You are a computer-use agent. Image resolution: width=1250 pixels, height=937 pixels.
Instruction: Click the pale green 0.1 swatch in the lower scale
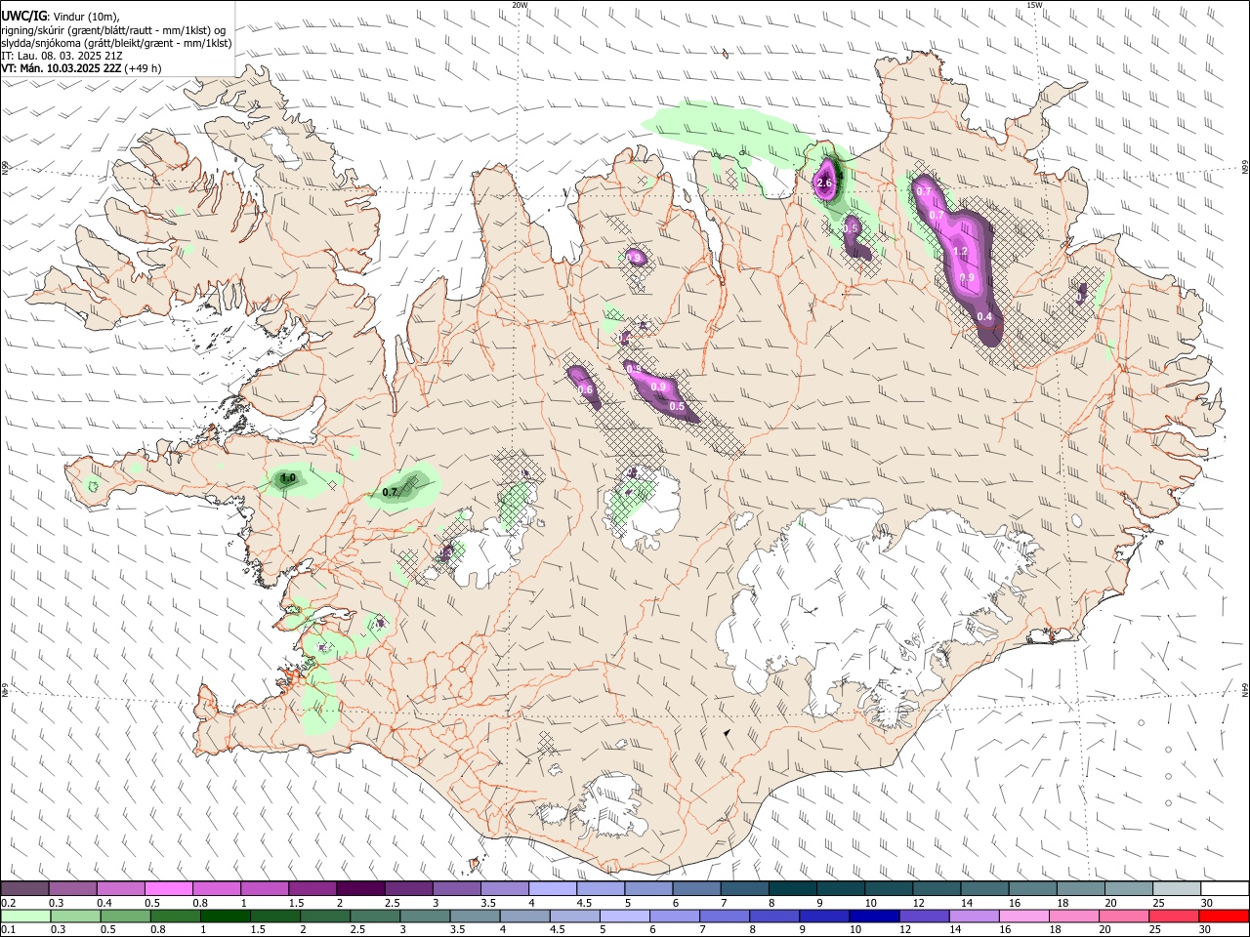24,917
